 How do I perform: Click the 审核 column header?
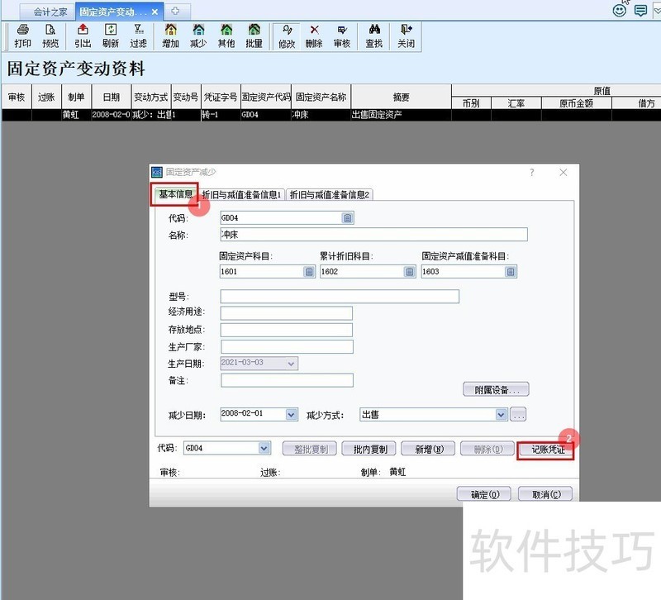pyautogui.click(x=17, y=97)
